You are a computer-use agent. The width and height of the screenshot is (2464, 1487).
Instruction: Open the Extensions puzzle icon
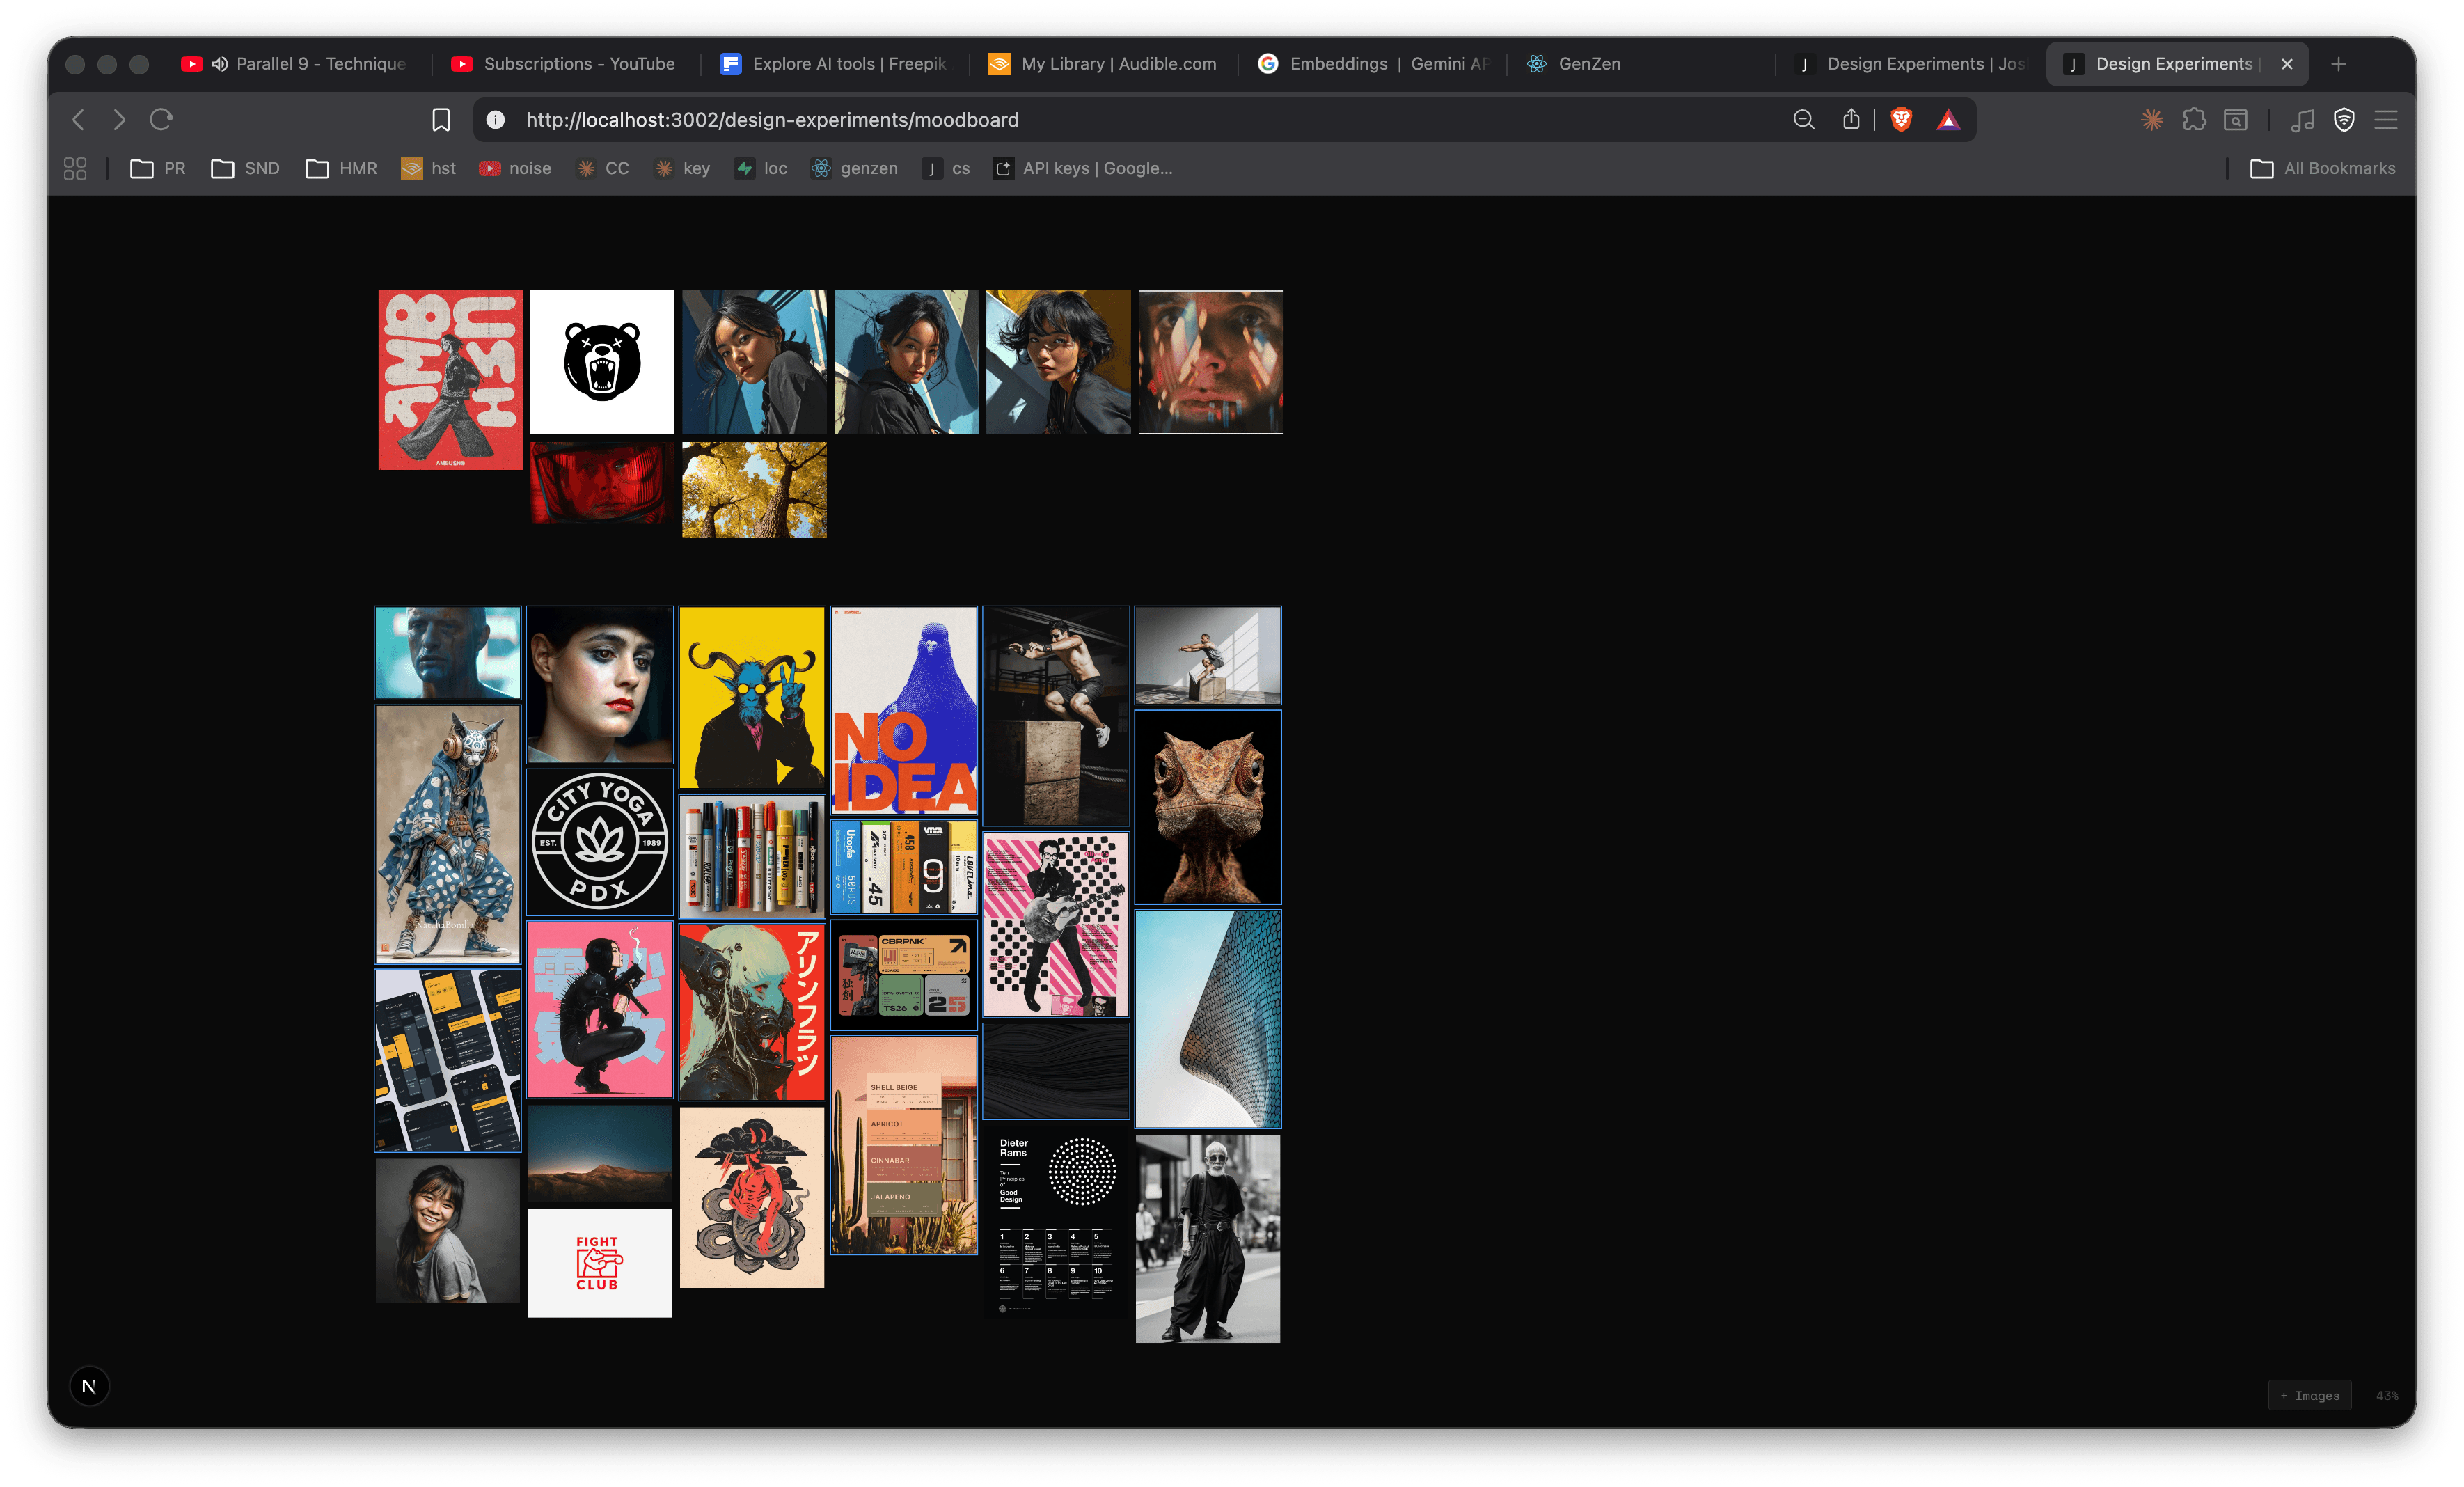click(2196, 119)
